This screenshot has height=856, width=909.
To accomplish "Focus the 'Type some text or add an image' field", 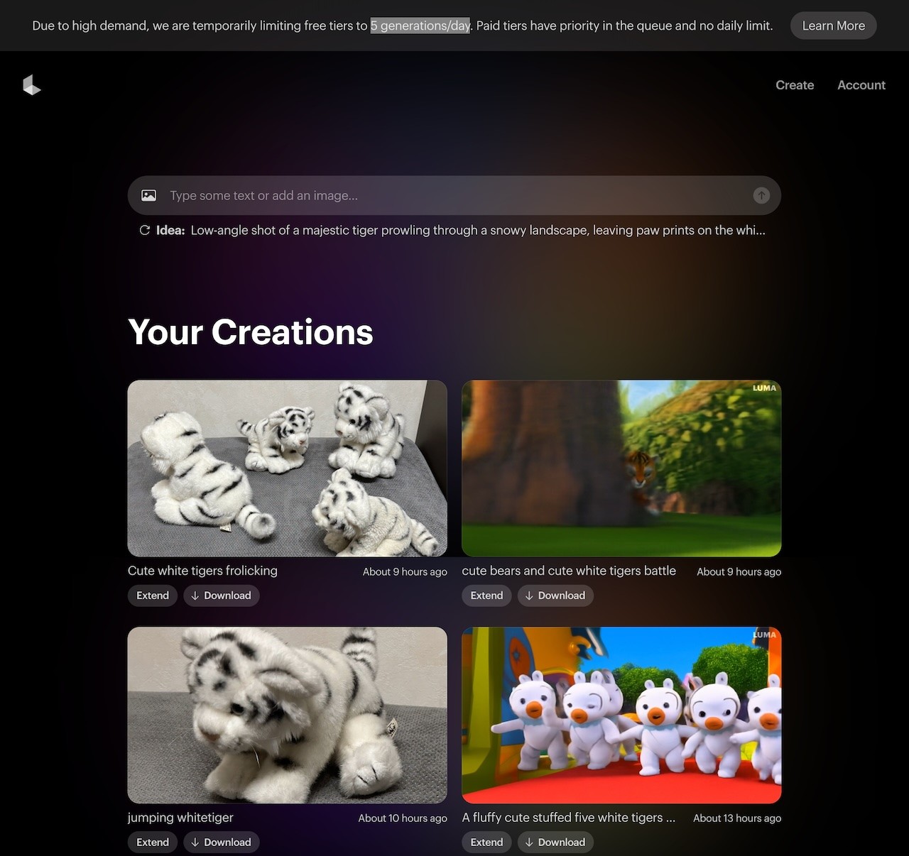I will pos(454,195).
